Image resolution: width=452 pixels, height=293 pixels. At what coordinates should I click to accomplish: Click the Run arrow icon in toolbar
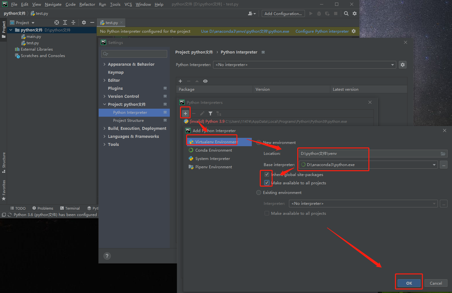311,13
